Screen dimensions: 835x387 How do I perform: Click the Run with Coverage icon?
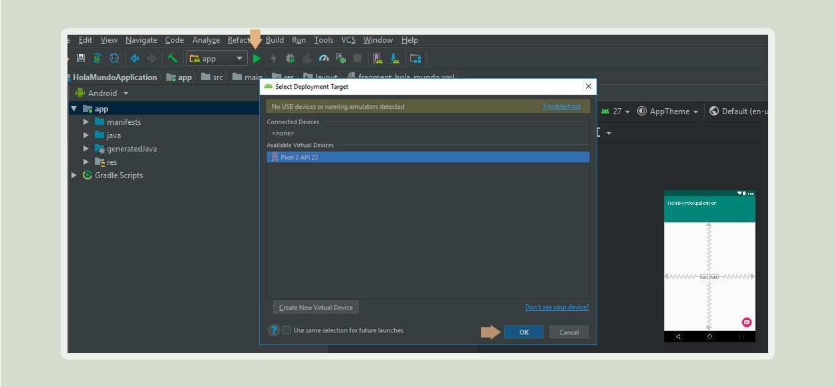[307, 59]
